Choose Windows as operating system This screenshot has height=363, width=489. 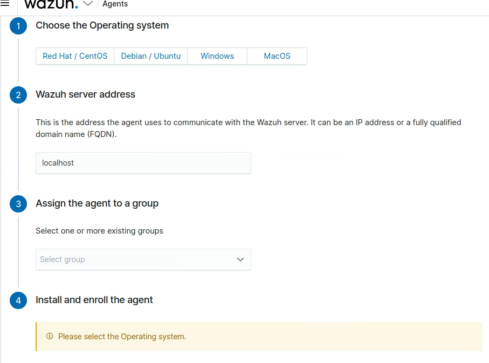pos(217,56)
